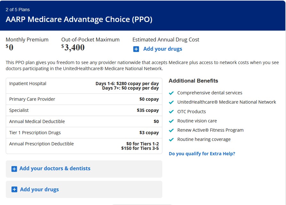Open Add your drugs link under Estimated Cost
This screenshot has width=286, height=205.
click(163, 49)
